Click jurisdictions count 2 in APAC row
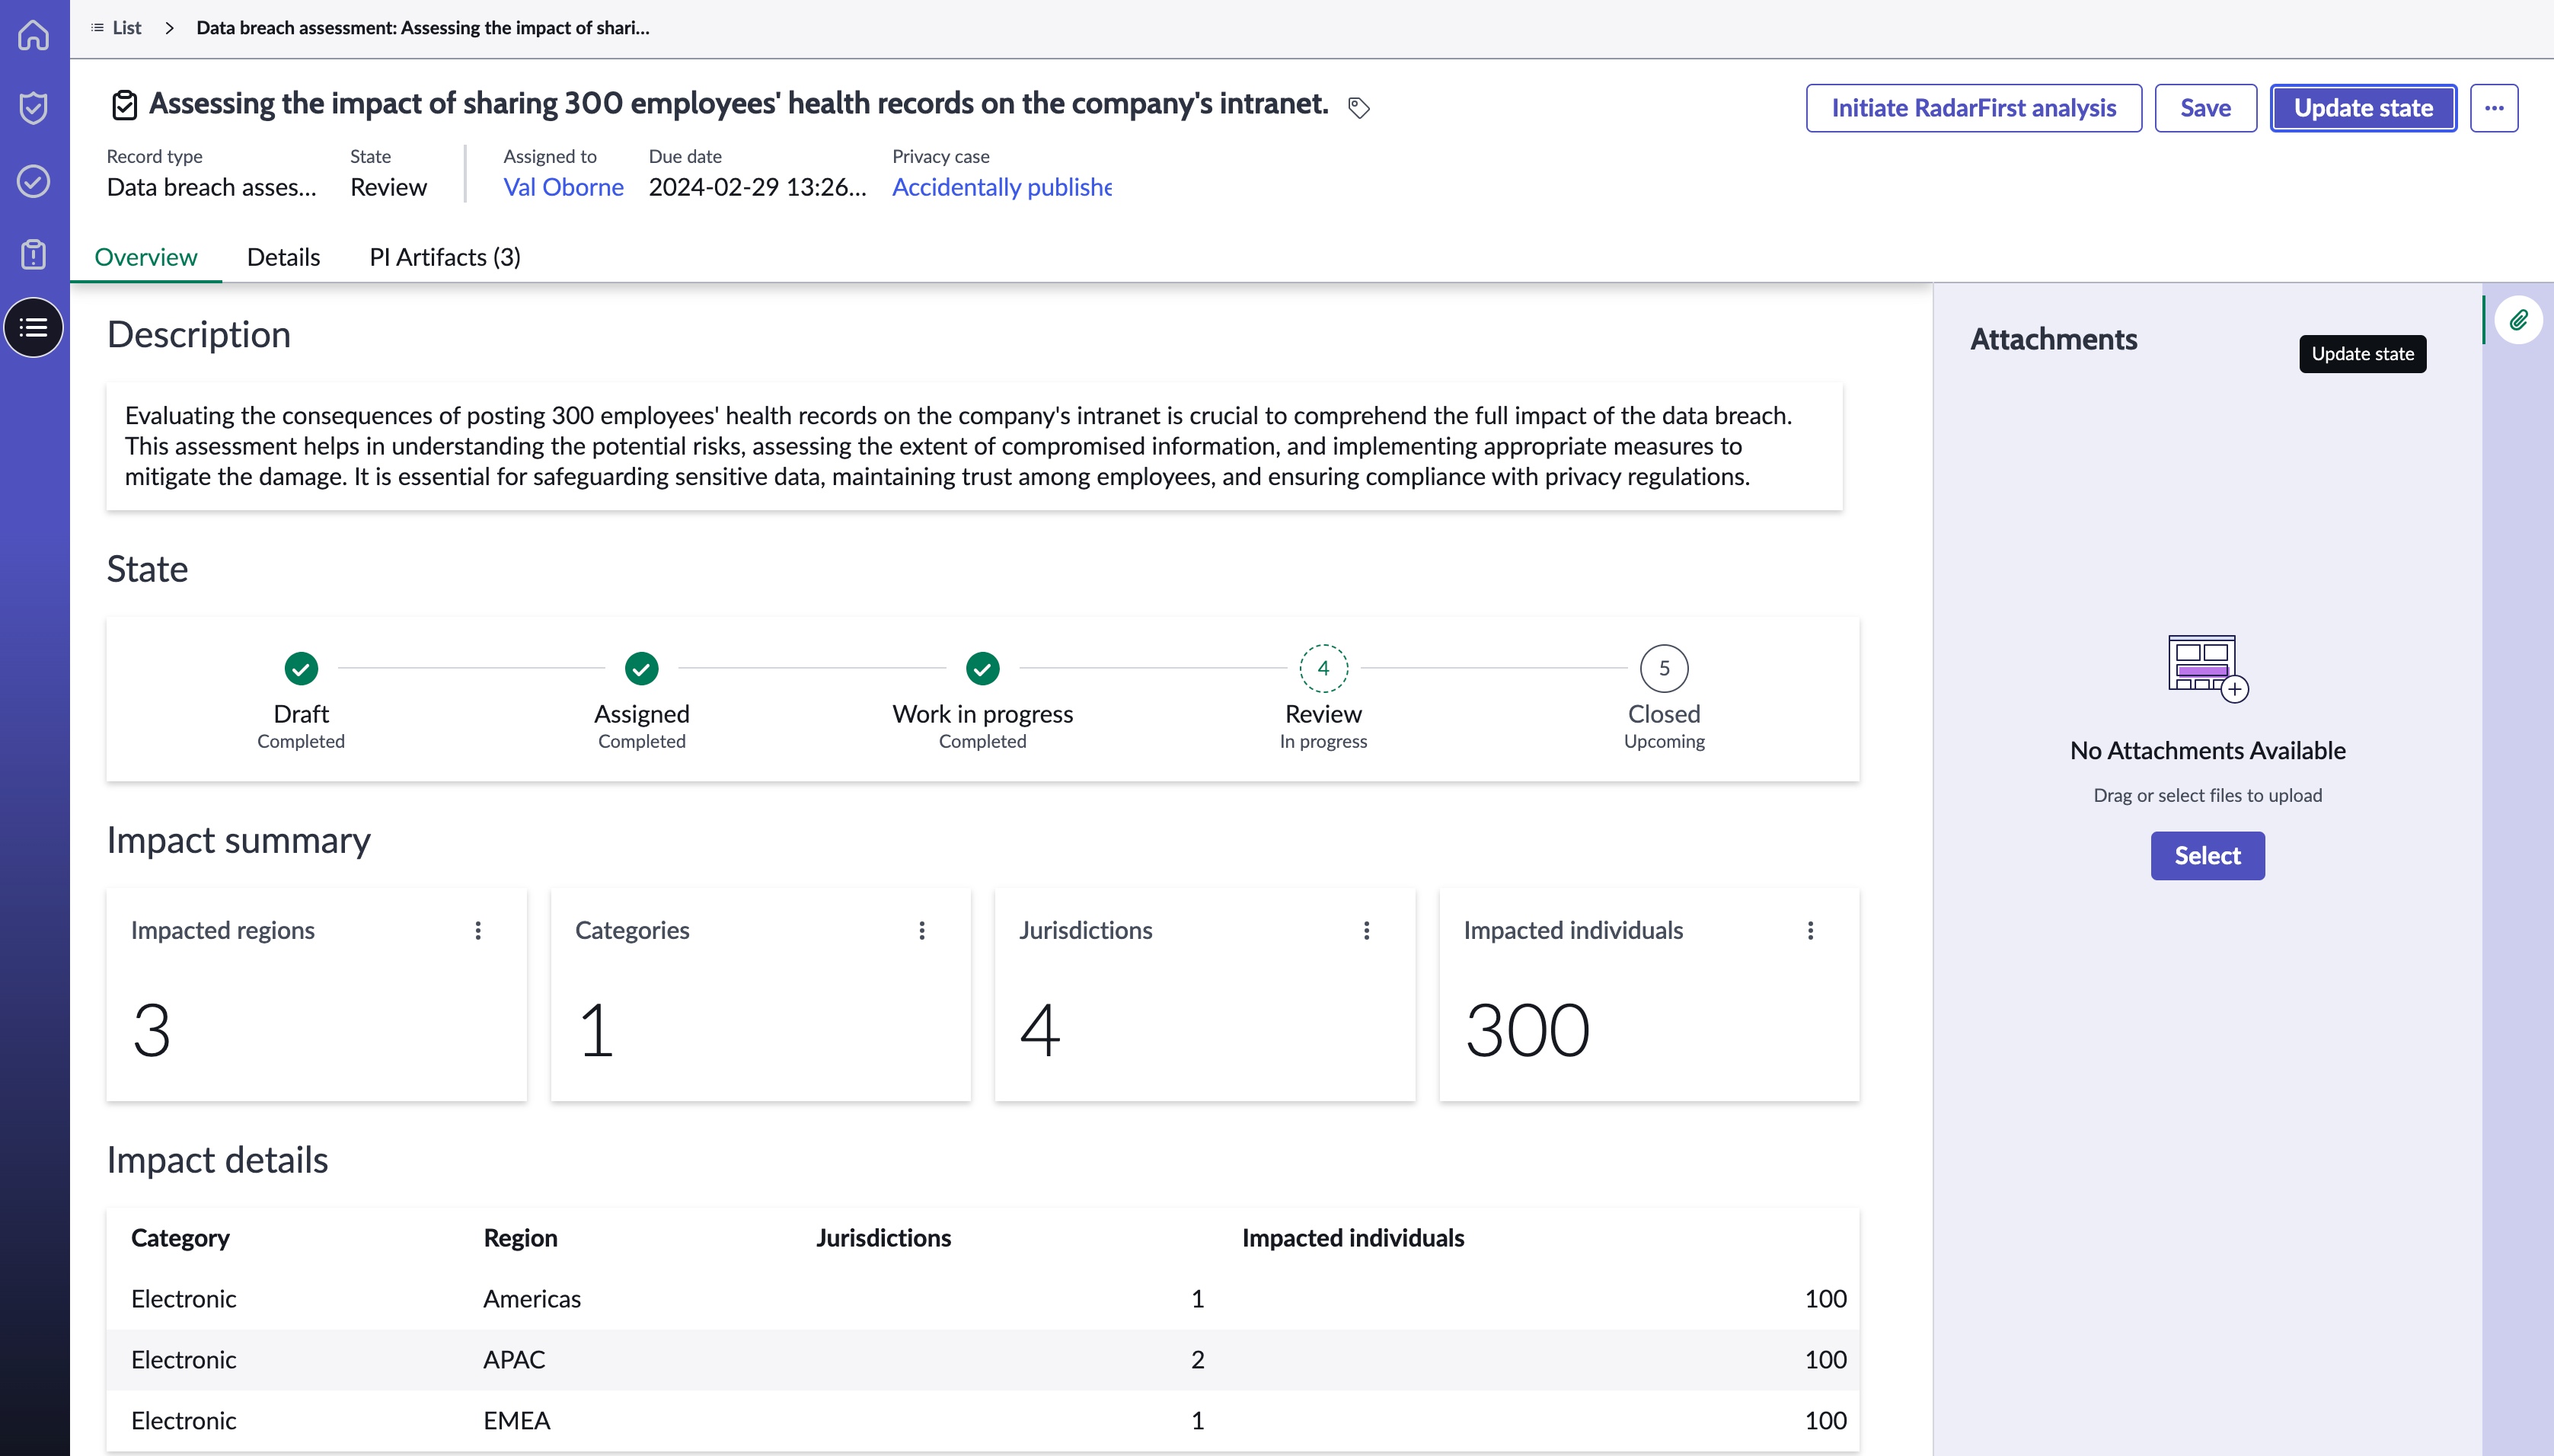The width and height of the screenshot is (2554, 1456). 1197,1360
